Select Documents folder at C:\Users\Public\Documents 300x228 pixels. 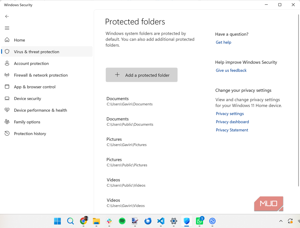click(130, 122)
